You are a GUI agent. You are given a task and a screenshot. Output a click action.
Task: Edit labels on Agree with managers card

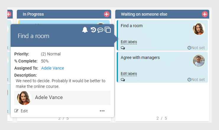coord(129,74)
